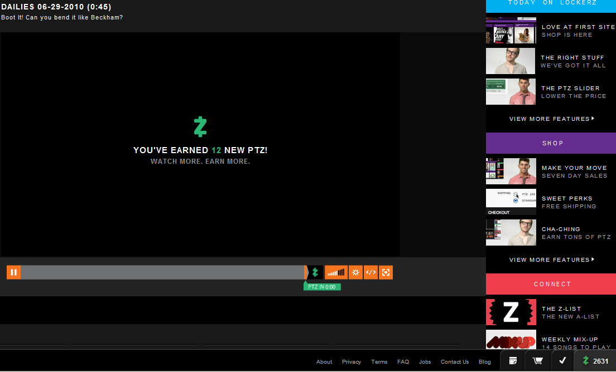
Task: Open the Blog footer link
Action: click(x=485, y=362)
